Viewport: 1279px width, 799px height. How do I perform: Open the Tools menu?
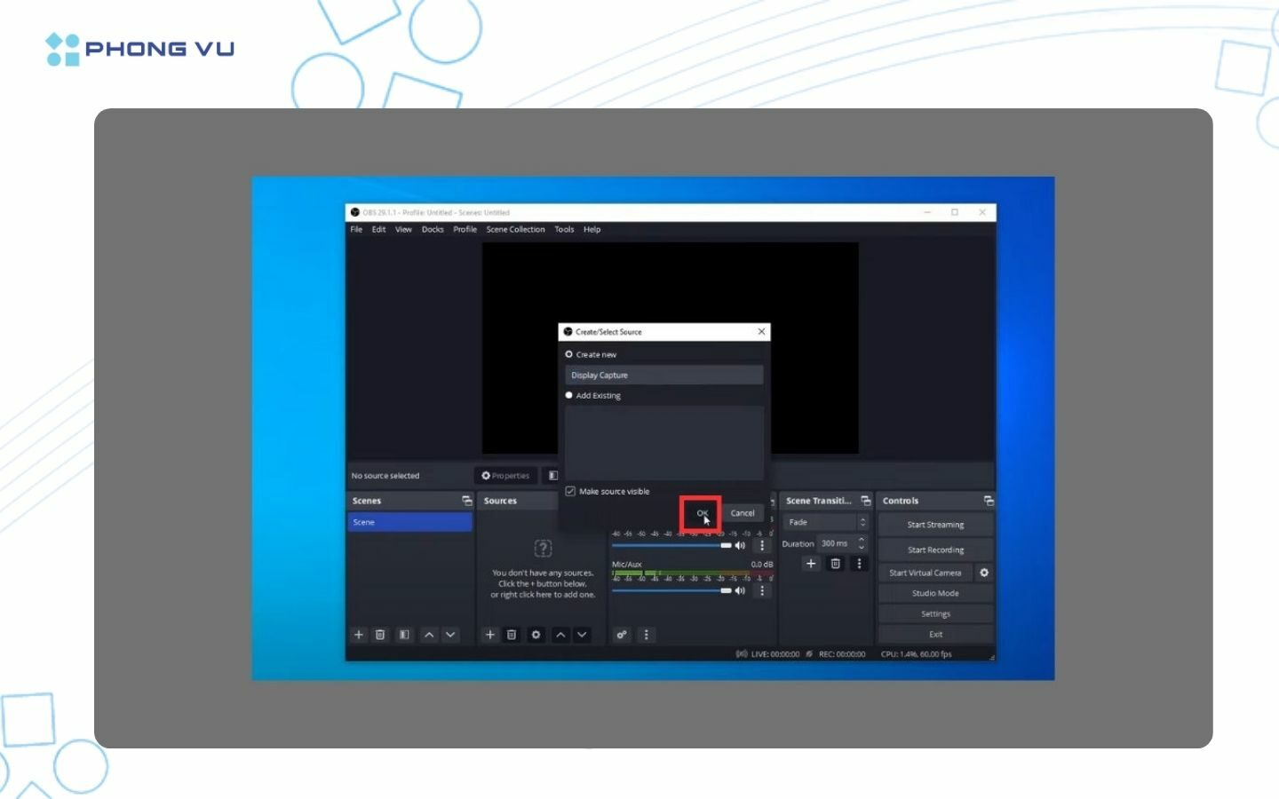[564, 229]
